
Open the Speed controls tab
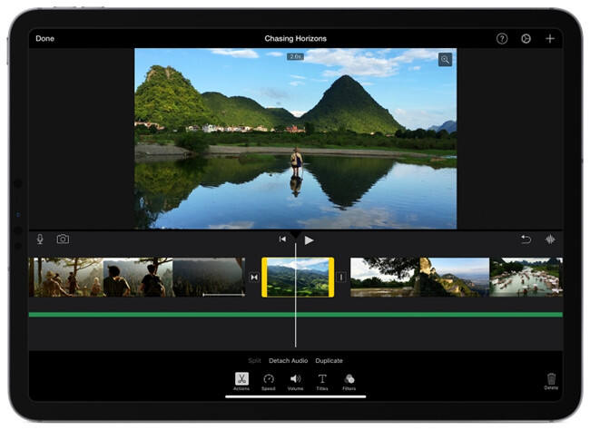coord(269,379)
